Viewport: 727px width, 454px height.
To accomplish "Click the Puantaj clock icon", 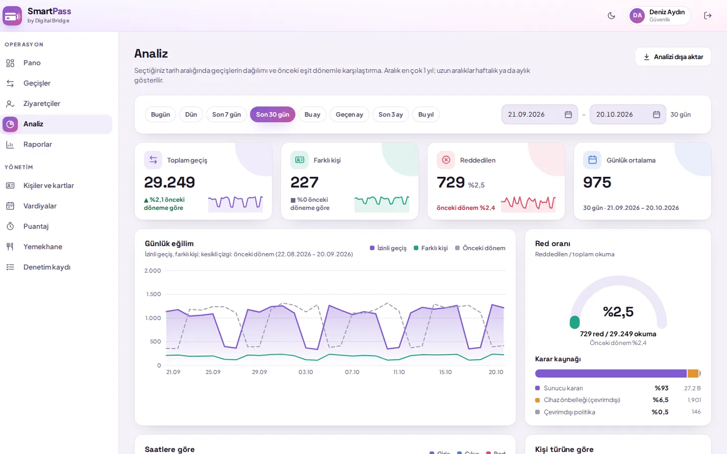I will click(10, 226).
